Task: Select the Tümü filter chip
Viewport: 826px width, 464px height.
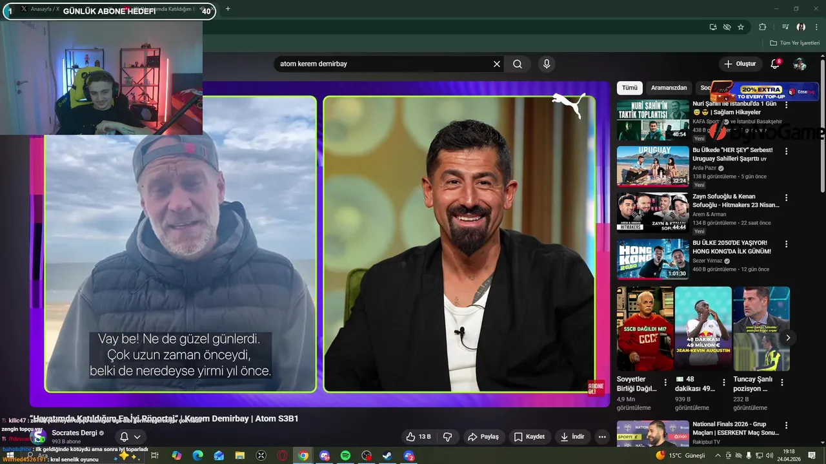Action: click(x=630, y=88)
